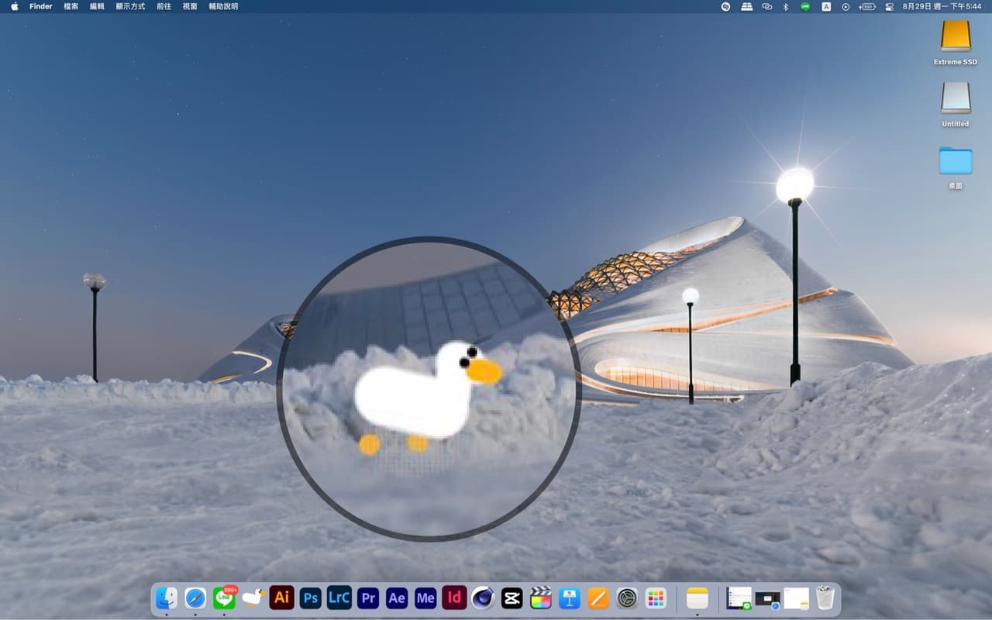
Task: Open the Desktop Goose app in dock
Action: pos(253,598)
